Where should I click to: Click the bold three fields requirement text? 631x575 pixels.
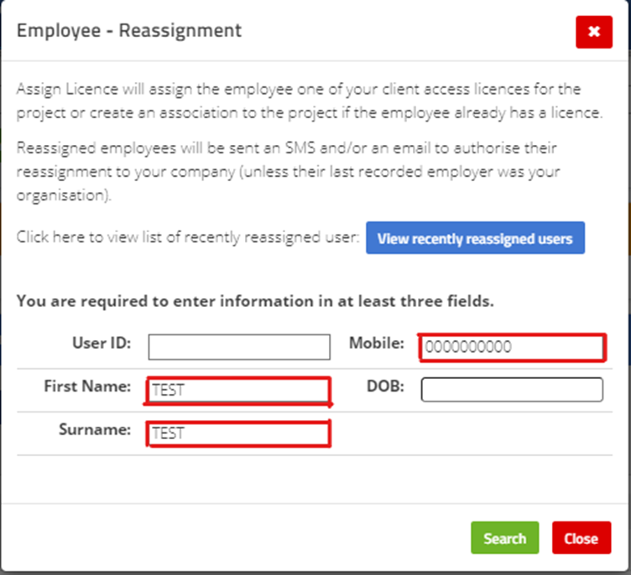pyautogui.click(x=255, y=301)
